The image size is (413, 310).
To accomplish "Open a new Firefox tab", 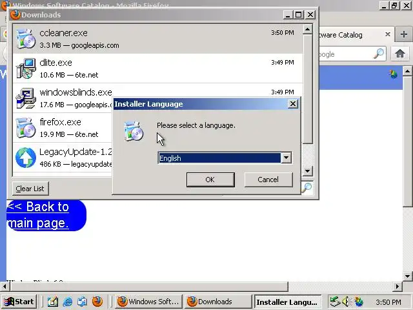I will tap(404, 34).
